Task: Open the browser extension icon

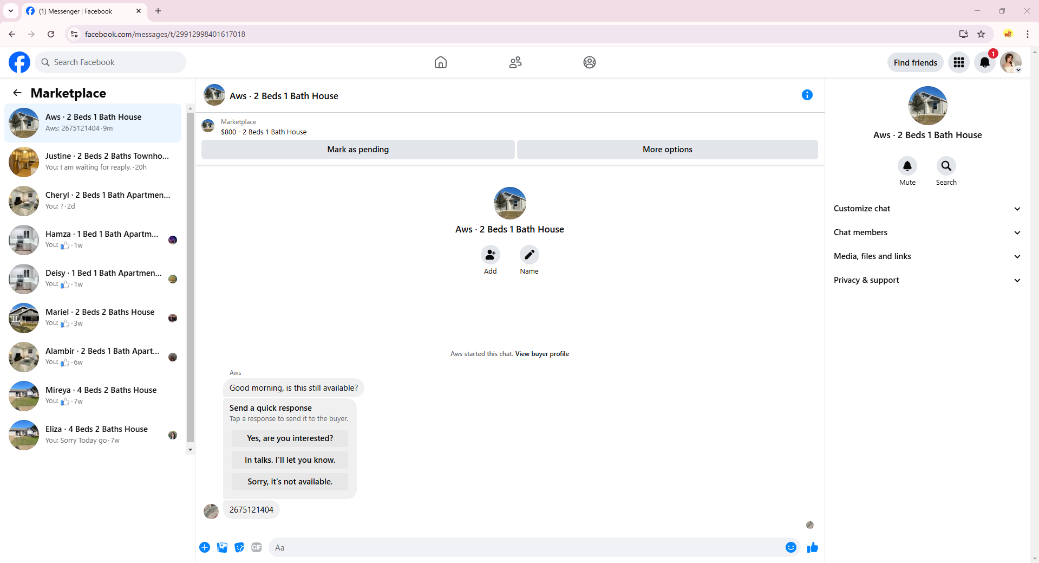Action: [1008, 34]
